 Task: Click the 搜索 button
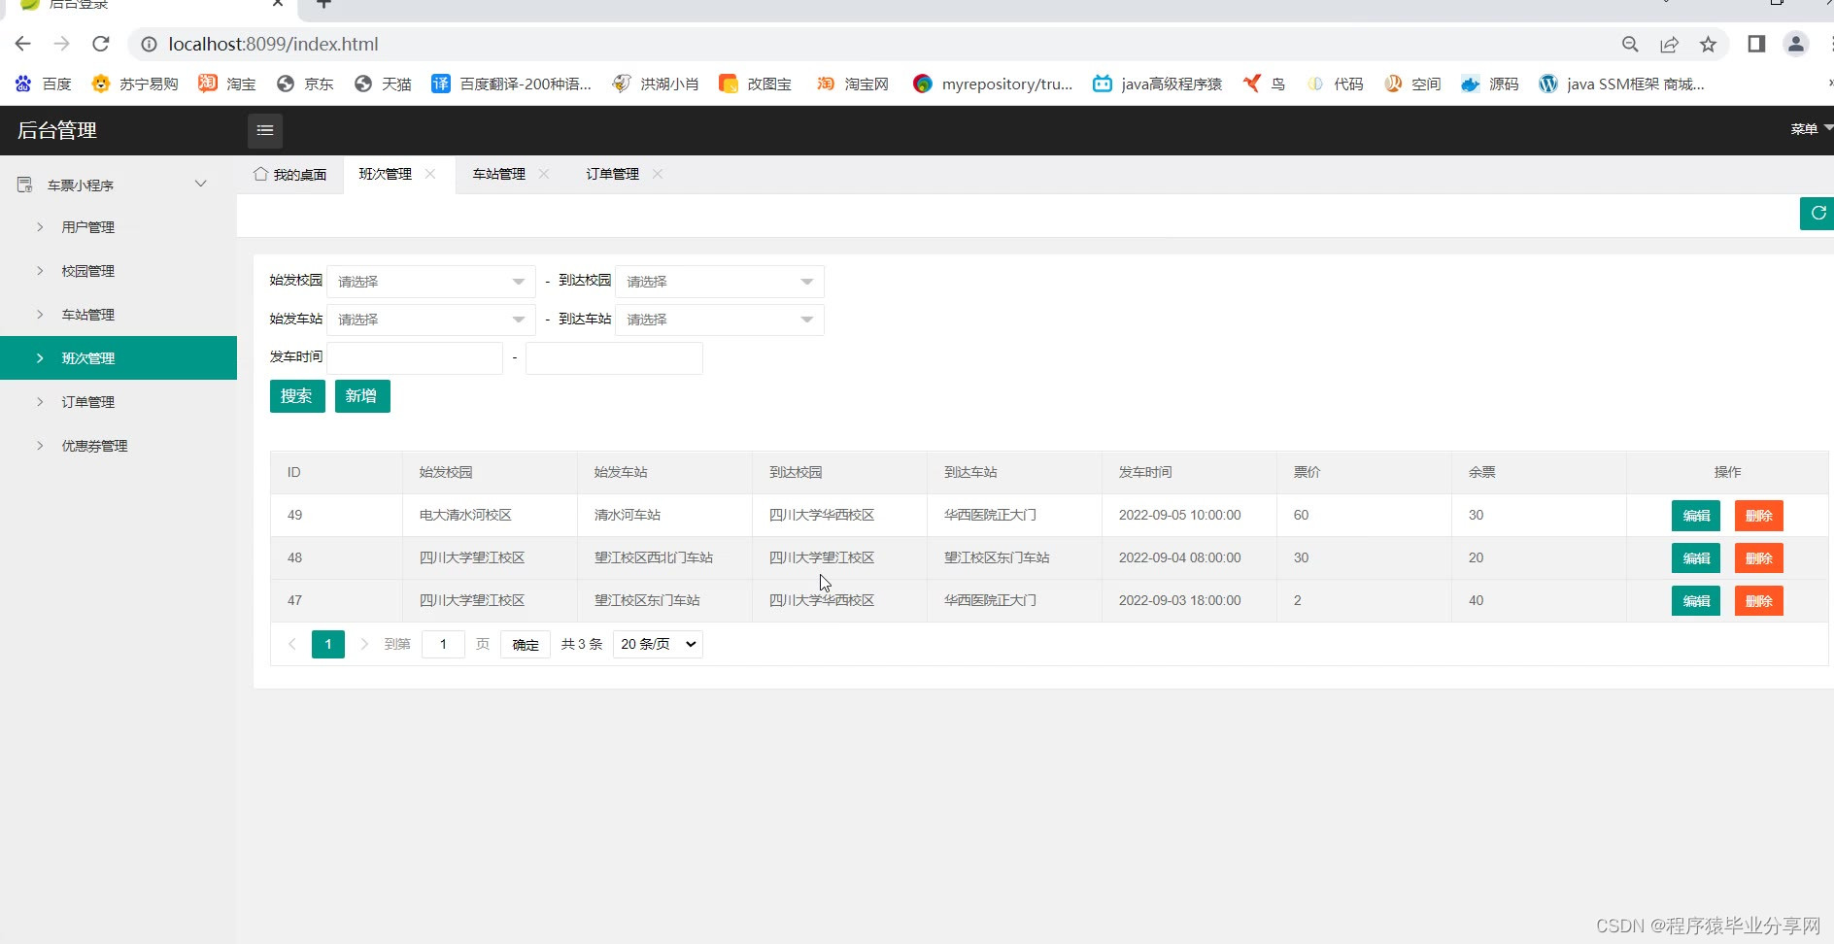[297, 396]
